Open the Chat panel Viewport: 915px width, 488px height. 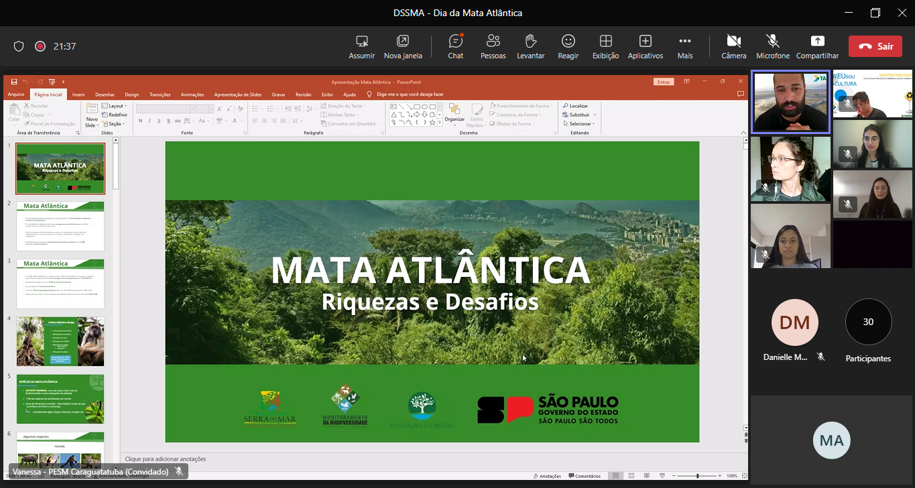pyautogui.click(x=456, y=46)
